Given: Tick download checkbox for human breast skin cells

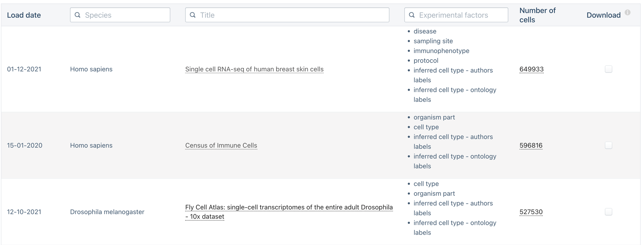Looking at the screenshot, I should (x=609, y=69).
